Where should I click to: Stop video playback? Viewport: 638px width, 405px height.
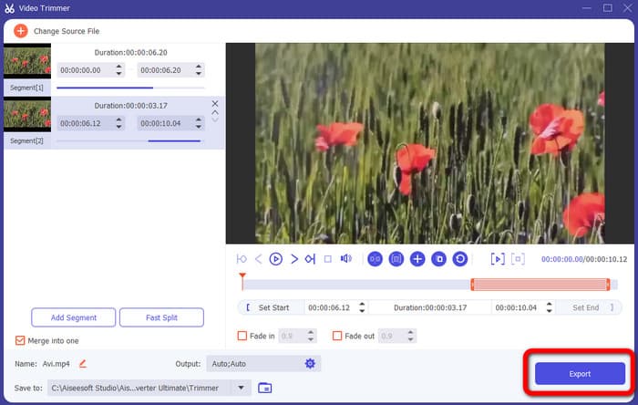328,259
